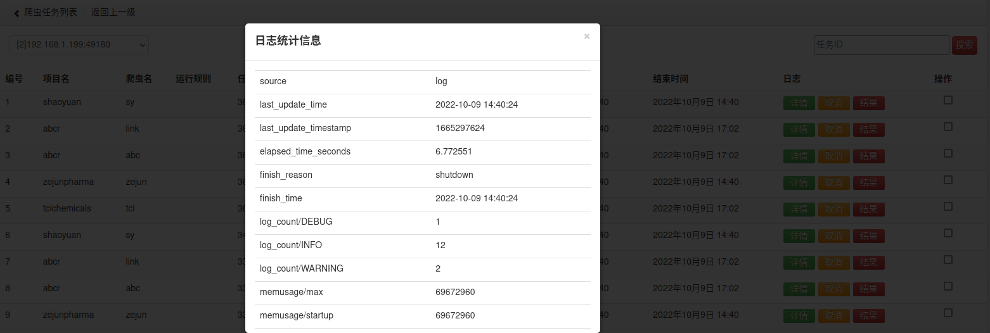Select the finish_reason row in dialog

[x=423, y=175]
